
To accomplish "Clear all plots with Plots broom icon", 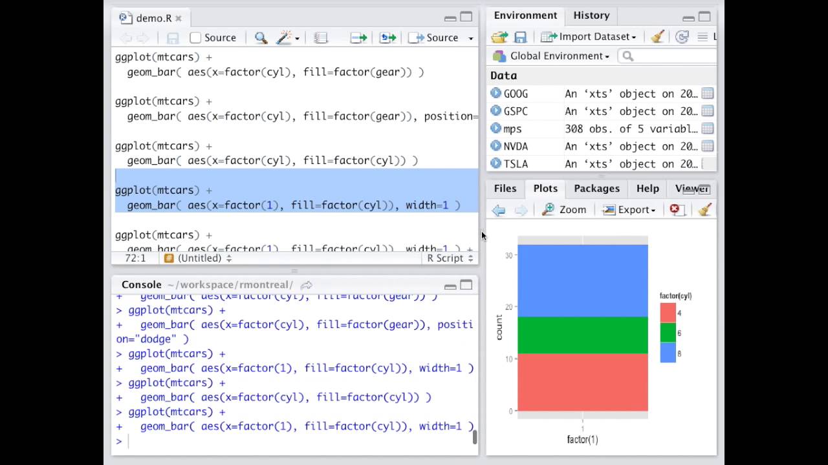I will coord(705,209).
